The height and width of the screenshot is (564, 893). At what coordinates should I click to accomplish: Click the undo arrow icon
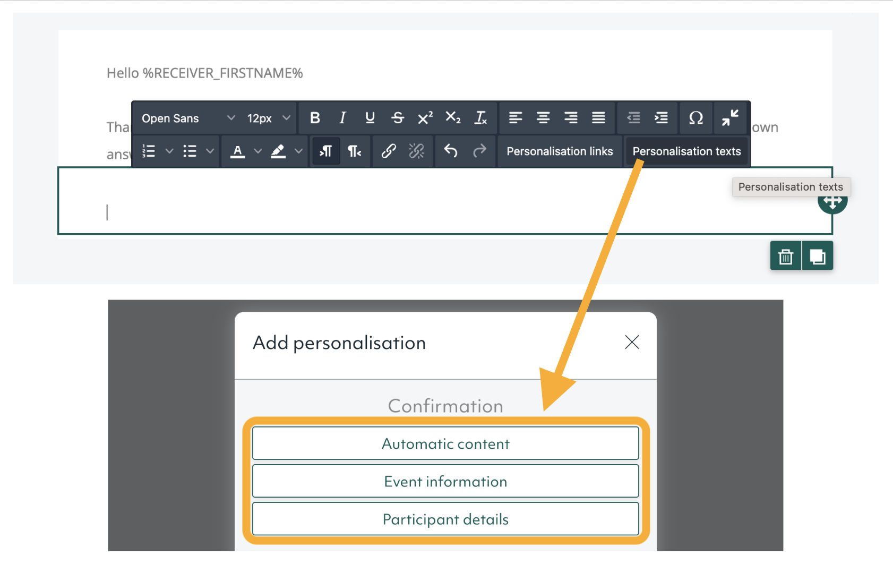tap(451, 151)
